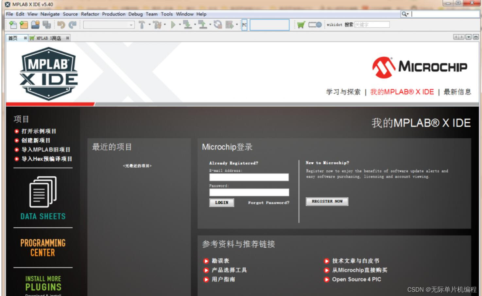
Task: Expand Debug Project dropdown arrow
Action: pos(237,24)
